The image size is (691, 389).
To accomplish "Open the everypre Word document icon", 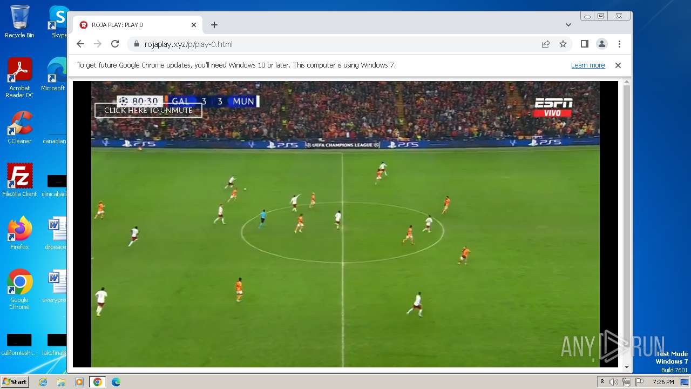I will pyautogui.click(x=55, y=286).
